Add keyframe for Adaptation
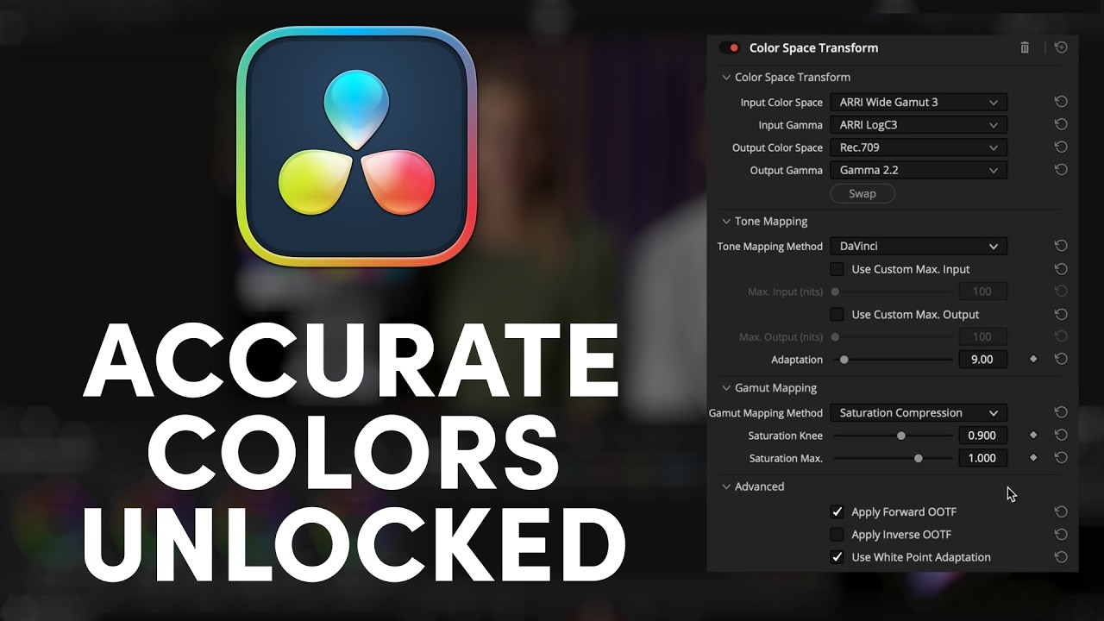This screenshot has width=1104, height=621. coord(1033,360)
